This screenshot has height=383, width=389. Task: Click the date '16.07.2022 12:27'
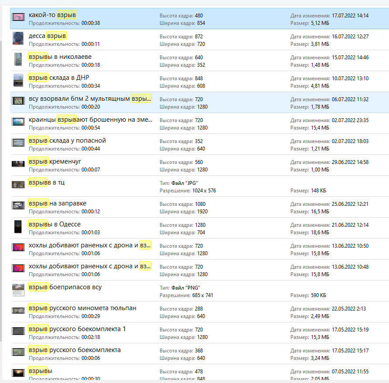coord(350,37)
